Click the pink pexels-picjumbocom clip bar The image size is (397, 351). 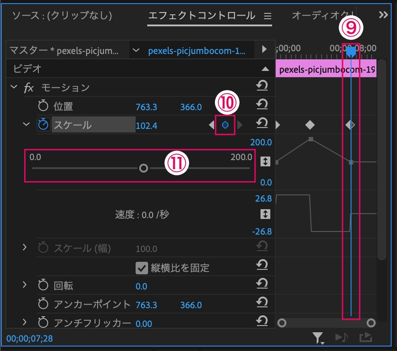coord(326,69)
